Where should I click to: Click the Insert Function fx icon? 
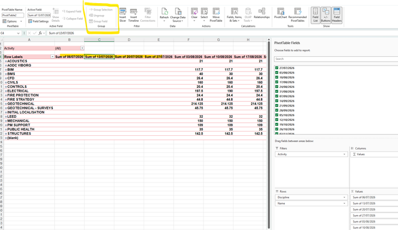pyautogui.click(x=40, y=33)
